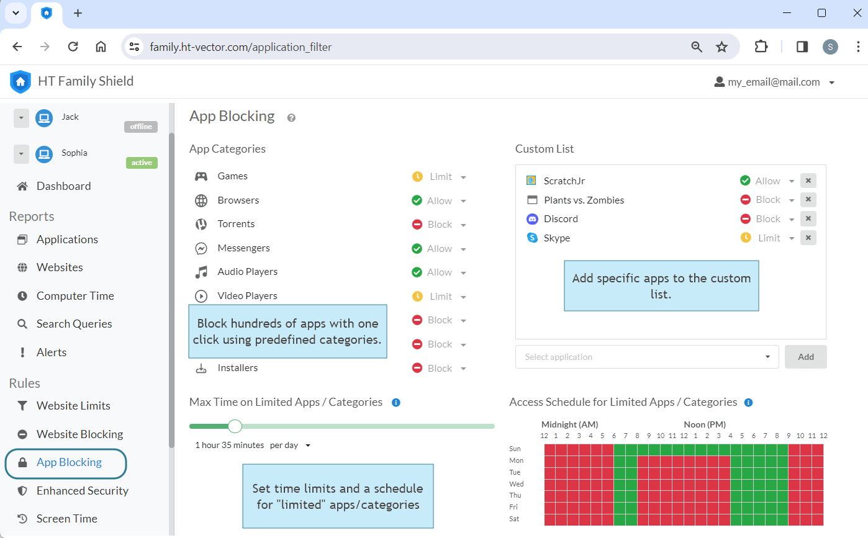Image resolution: width=868 pixels, height=538 pixels.
Task: Click the Games controller icon
Action: (x=201, y=177)
